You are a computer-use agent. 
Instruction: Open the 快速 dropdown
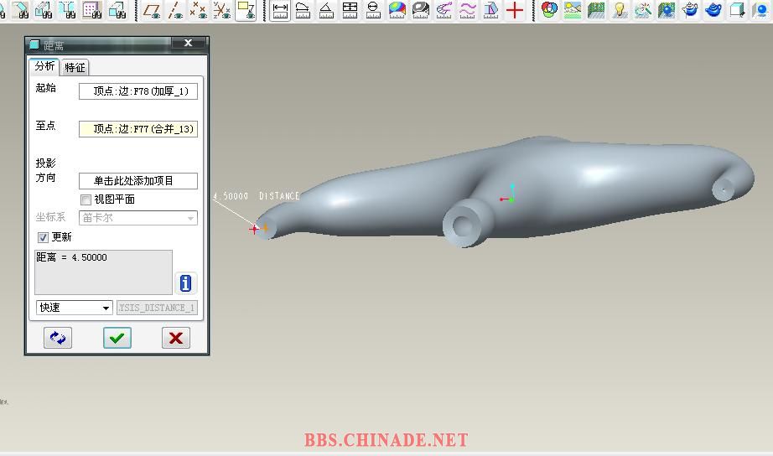coord(74,308)
